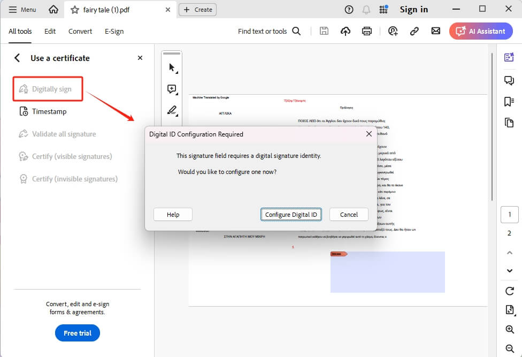Select the arrow selection tool
The height and width of the screenshot is (357, 522).
coord(172,68)
